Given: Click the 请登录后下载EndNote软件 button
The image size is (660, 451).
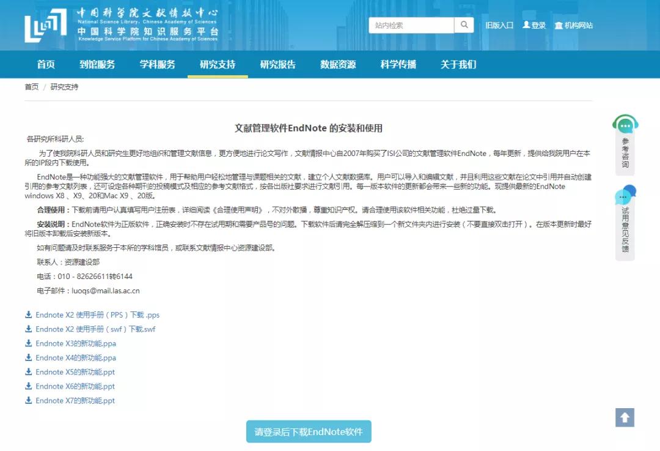Looking at the screenshot, I should pos(308,431).
